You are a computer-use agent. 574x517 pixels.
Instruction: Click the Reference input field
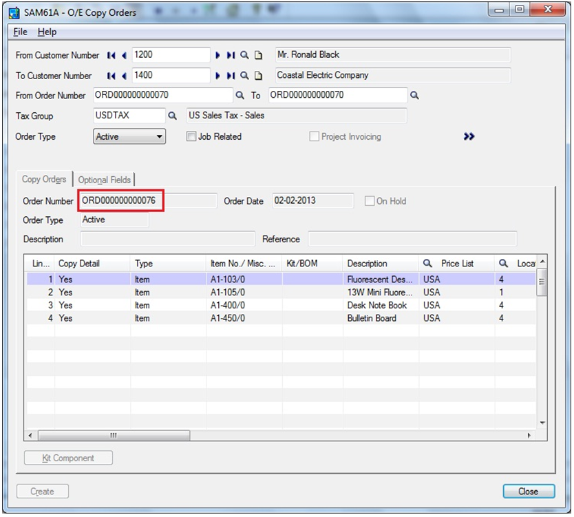click(x=412, y=239)
